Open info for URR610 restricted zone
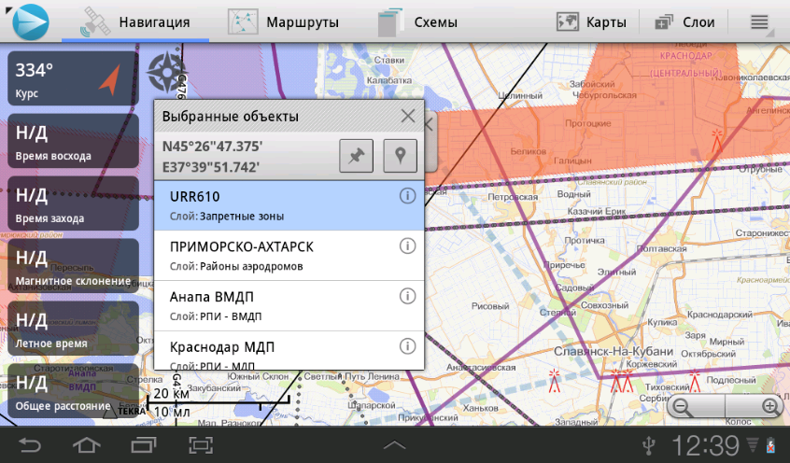The image size is (790, 463). (x=407, y=196)
